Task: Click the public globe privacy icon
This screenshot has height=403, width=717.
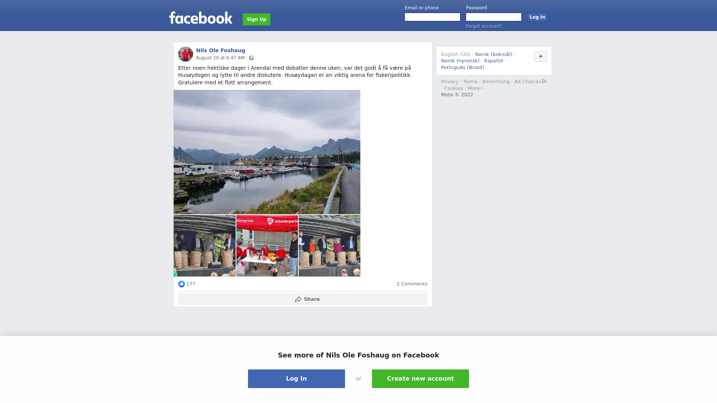Action: (x=251, y=58)
